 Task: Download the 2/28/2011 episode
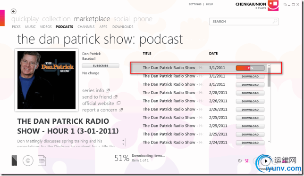(250, 93)
